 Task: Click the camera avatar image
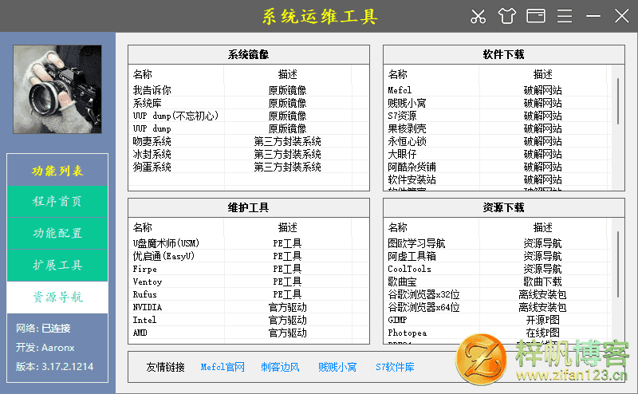(57, 89)
